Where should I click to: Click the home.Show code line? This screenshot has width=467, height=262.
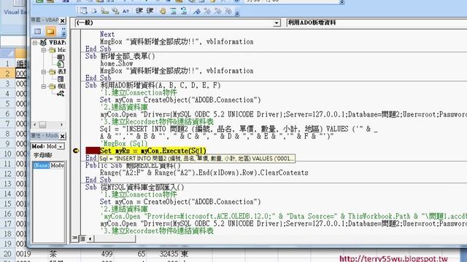(x=117, y=63)
